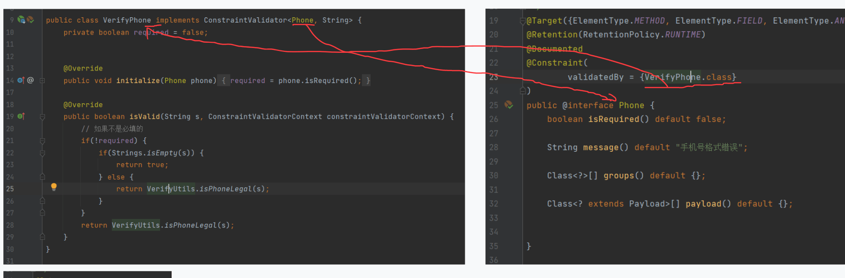Viewport: 845px width, 278px height.
Task: Click ElementType.FIELD in @Target
Action: (x=719, y=21)
